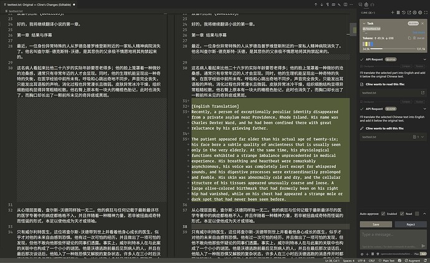Viewport: 430px width, 263px height.
Task: Select the texttest.txt diff editor tab
Action: point(39,4)
